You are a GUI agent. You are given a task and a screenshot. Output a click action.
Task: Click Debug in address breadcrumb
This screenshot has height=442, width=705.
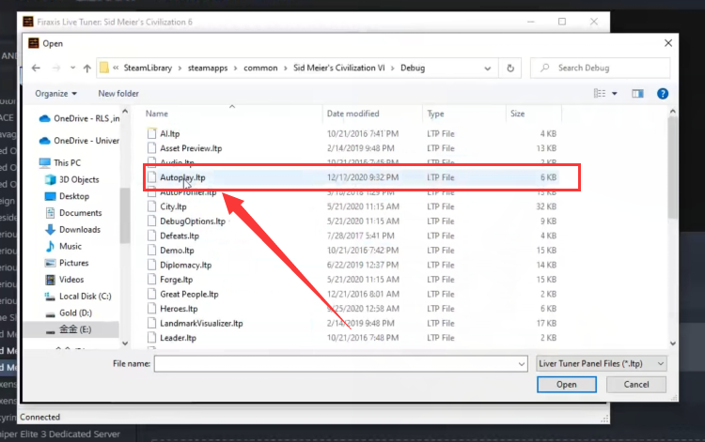(413, 69)
